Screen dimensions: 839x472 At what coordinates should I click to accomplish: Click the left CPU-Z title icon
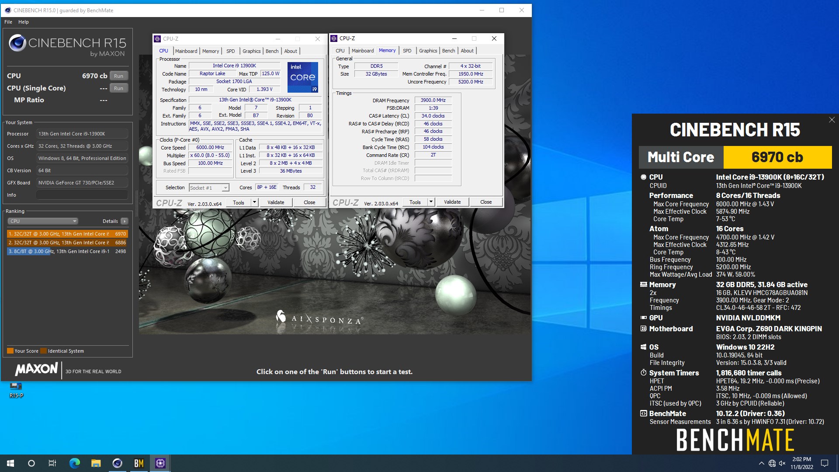(x=158, y=39)
